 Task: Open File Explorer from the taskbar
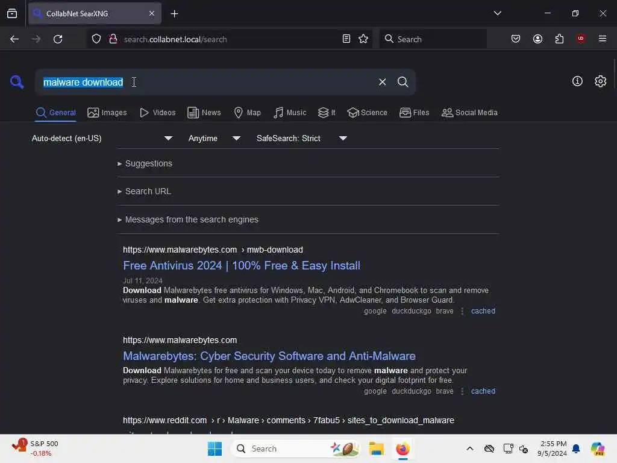point(376,449)
